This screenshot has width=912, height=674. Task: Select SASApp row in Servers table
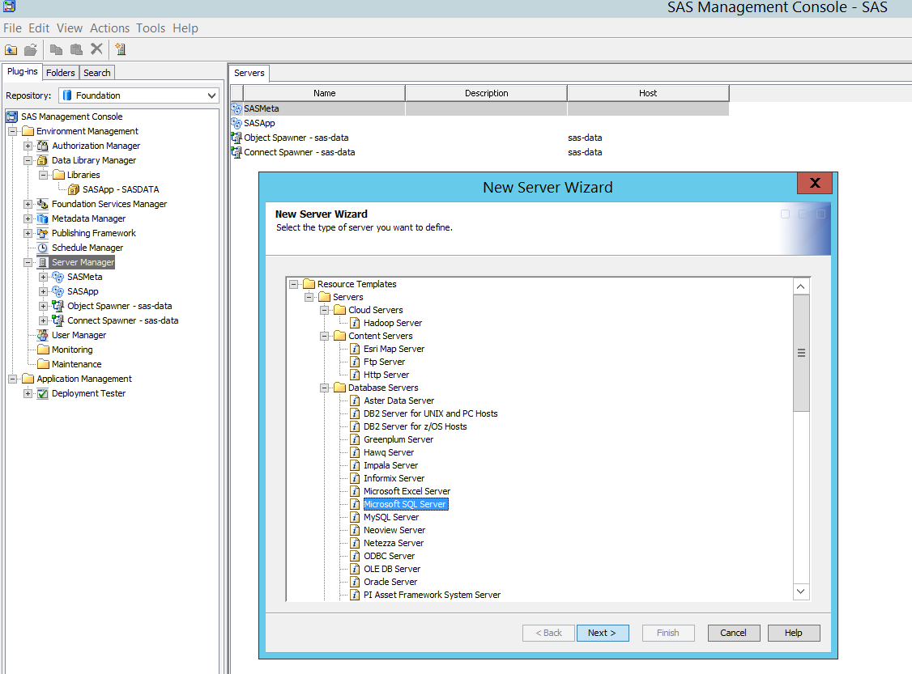click(x=479, y=123)
